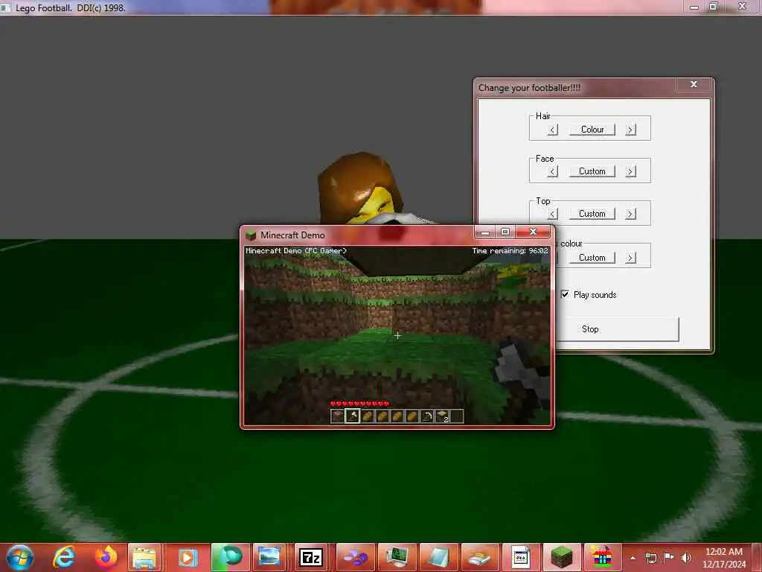Minimize the Minecraft Demo window
This screenshot has width=762, height=572.
[485, 232]
